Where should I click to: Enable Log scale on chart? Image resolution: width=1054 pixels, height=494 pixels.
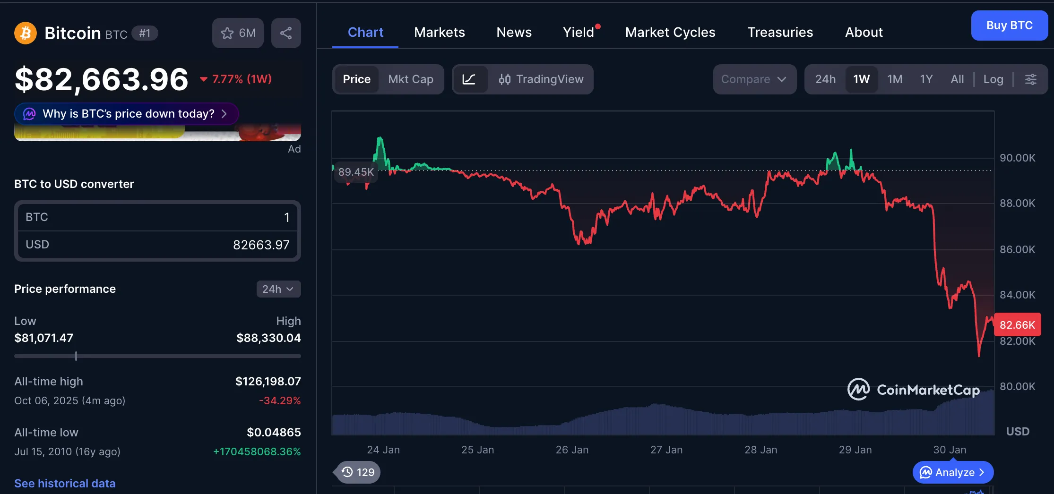[993, 79]
